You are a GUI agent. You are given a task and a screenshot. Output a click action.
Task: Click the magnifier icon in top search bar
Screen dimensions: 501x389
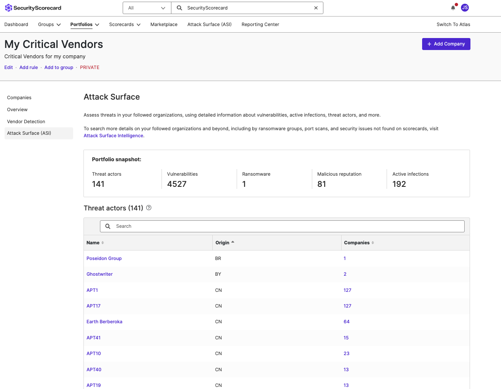pyautogui.click(x=179, y=8)
